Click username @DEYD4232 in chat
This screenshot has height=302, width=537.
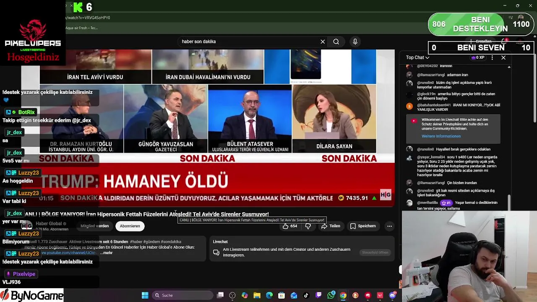click(427, 66)
